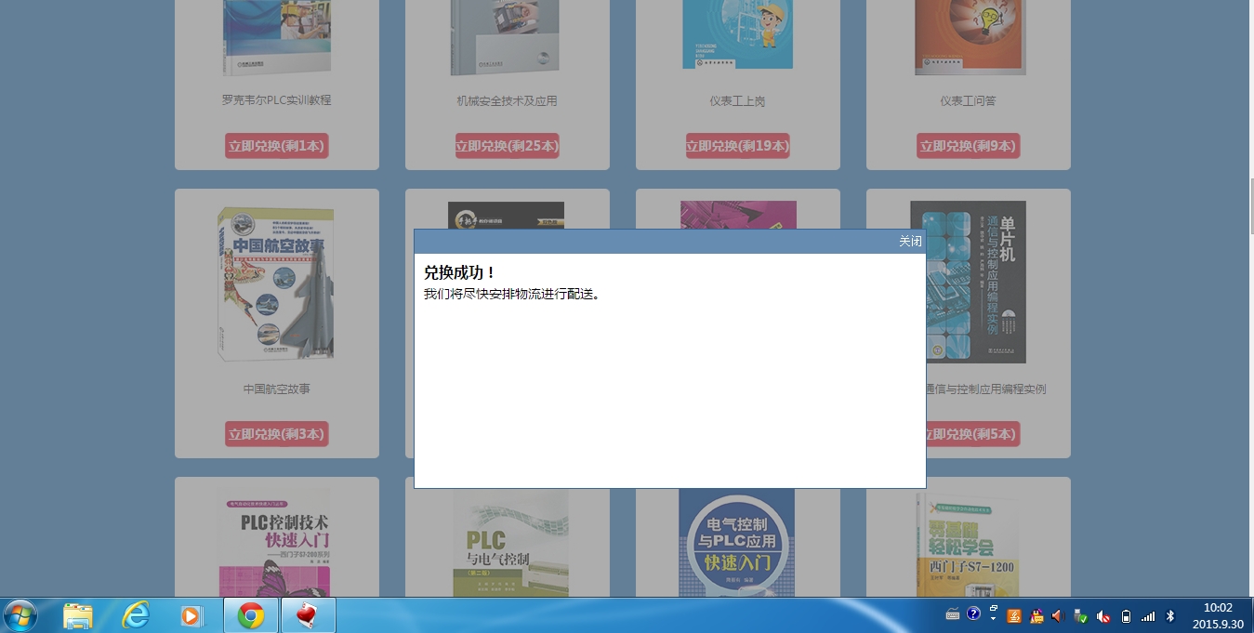Redeem 仪表工上岗 with 立即兑换(剩19本)
The width and height of the screenshot is (1254, 633).
pos(737,146)
